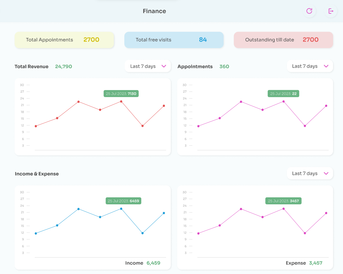Click first data point on Total Revenue chart

[36, 126]
